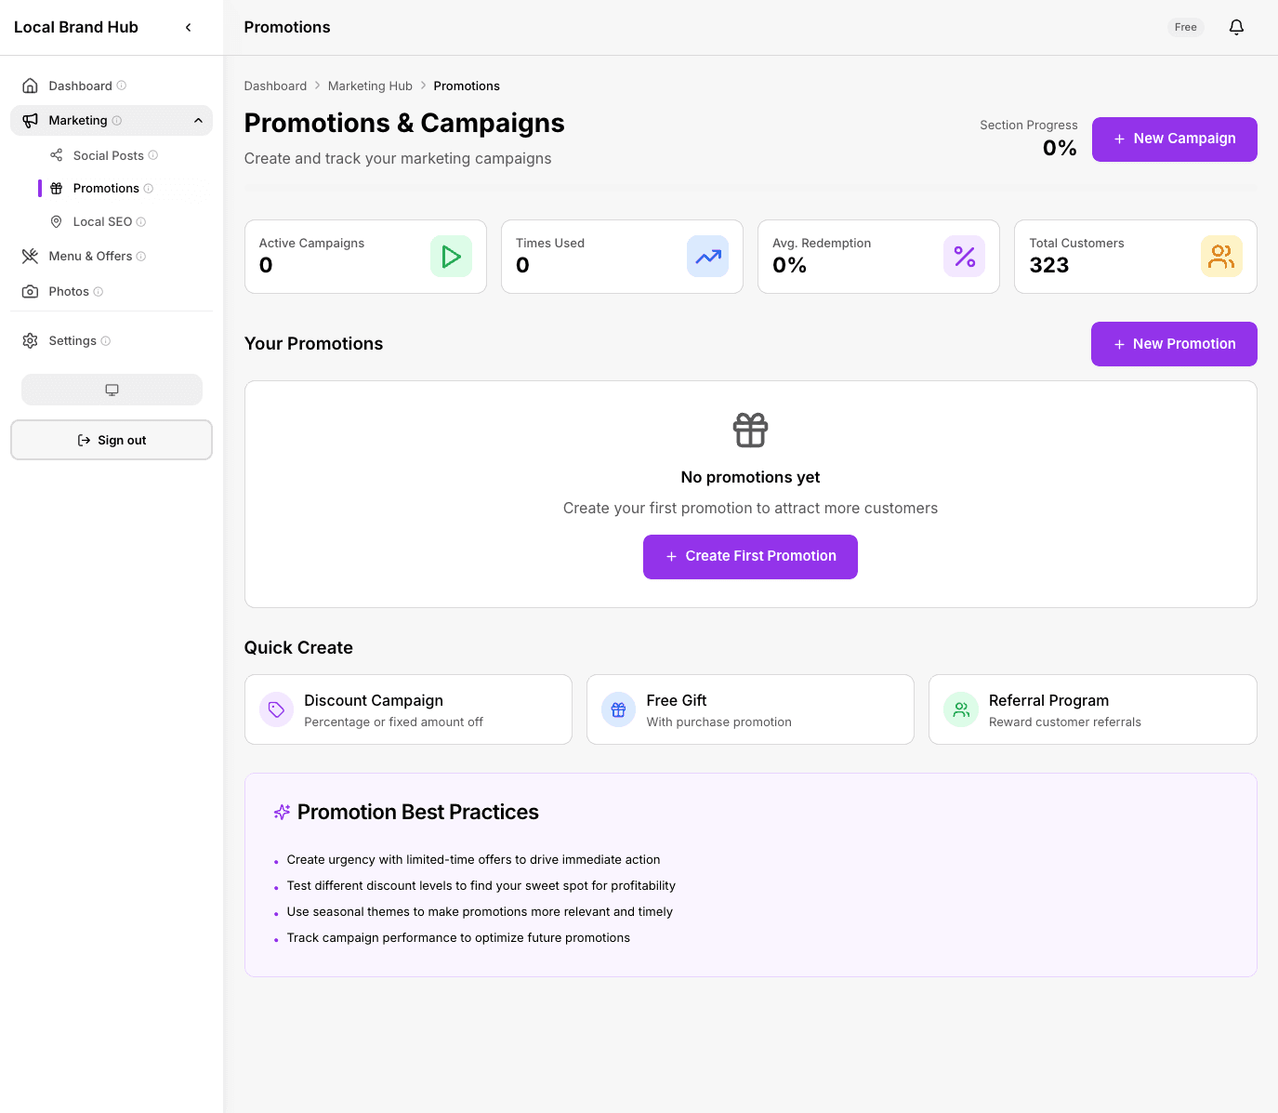The image size is (1278, 1113).
Task: Select the Referral Program quick create card
Action: pos(1092,709)
